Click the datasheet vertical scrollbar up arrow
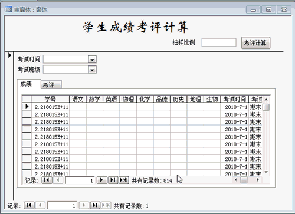The height and width of the screenshot is (214, 295). tap(266, 100)
